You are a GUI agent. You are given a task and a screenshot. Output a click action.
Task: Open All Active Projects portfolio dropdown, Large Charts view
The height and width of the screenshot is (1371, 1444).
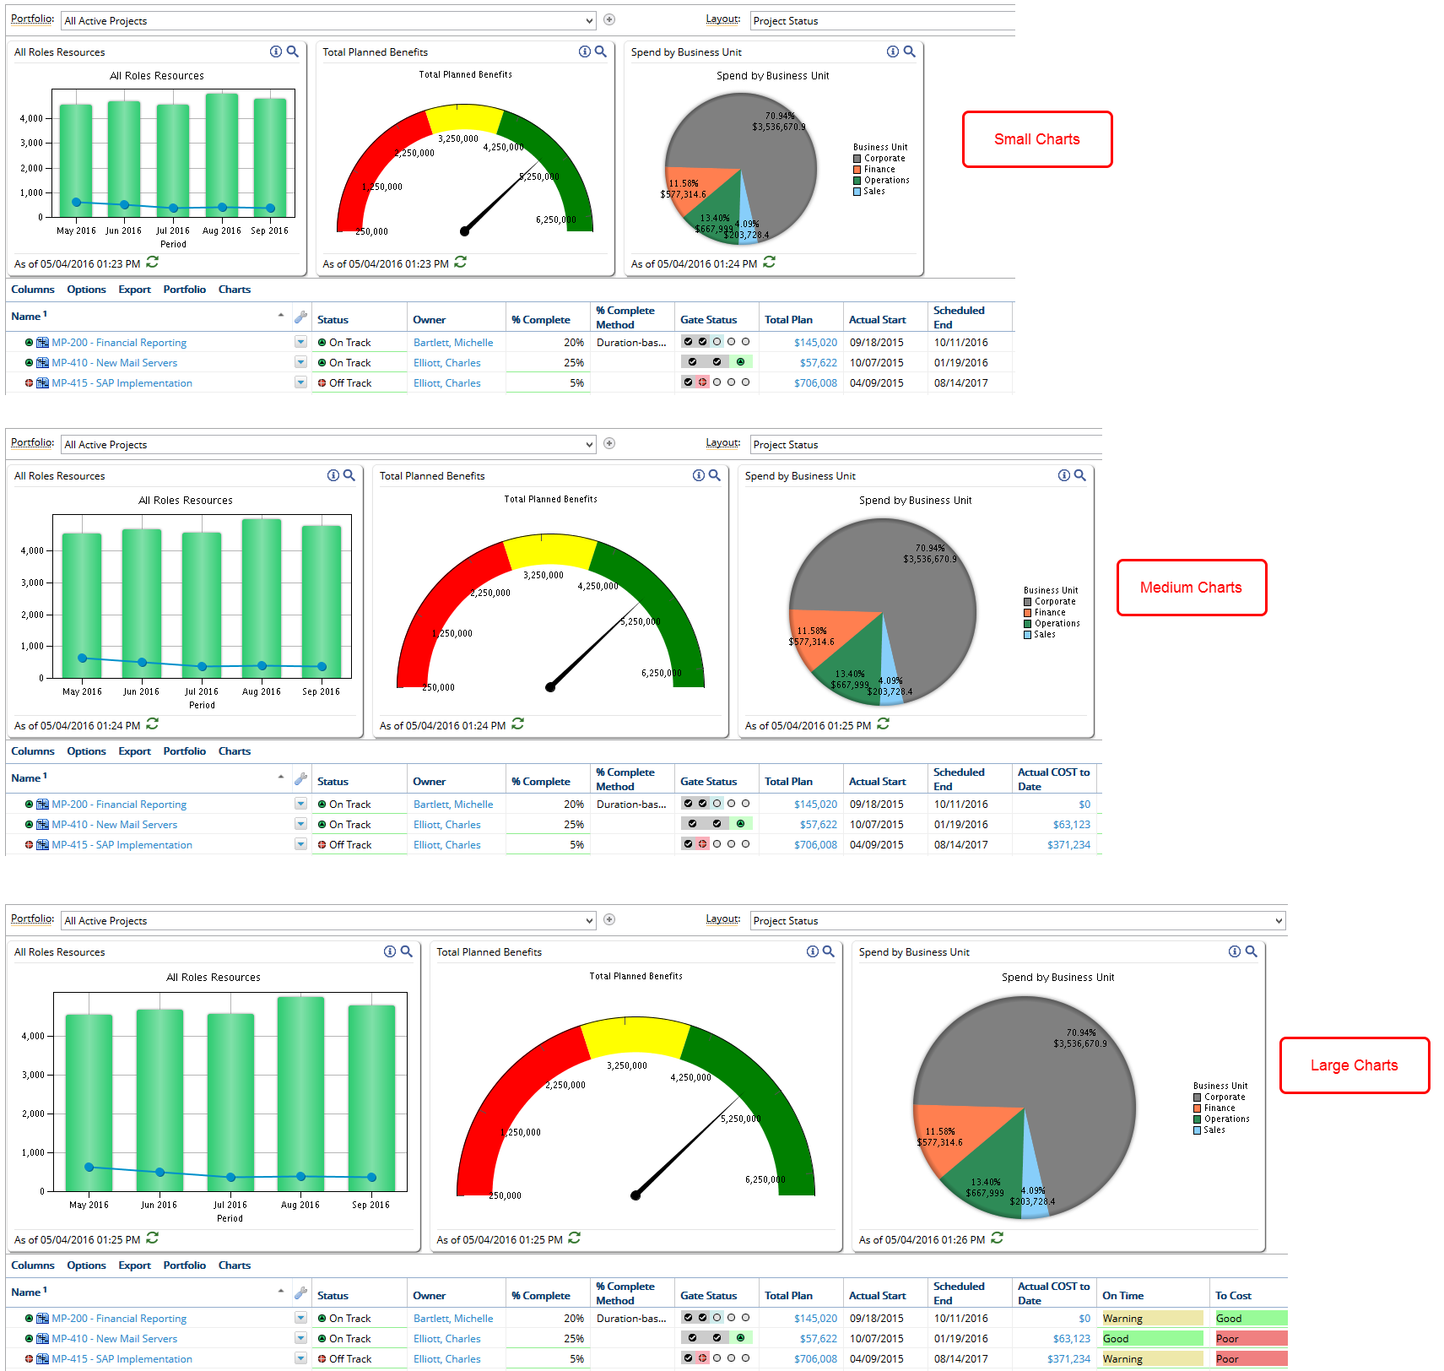tap(328, 920)
